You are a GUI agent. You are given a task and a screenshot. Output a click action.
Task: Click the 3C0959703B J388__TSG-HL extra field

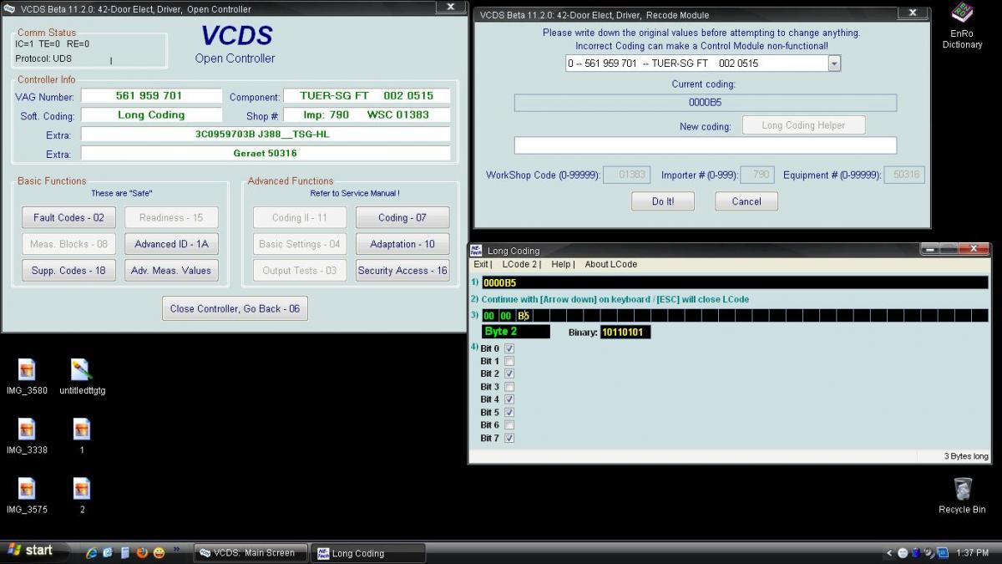[266, 135]
